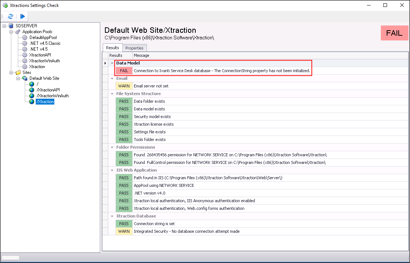The height and width of the screenshot is (263, 410).
Task: Collapse the Sites tree node
Action: [11, 72]
